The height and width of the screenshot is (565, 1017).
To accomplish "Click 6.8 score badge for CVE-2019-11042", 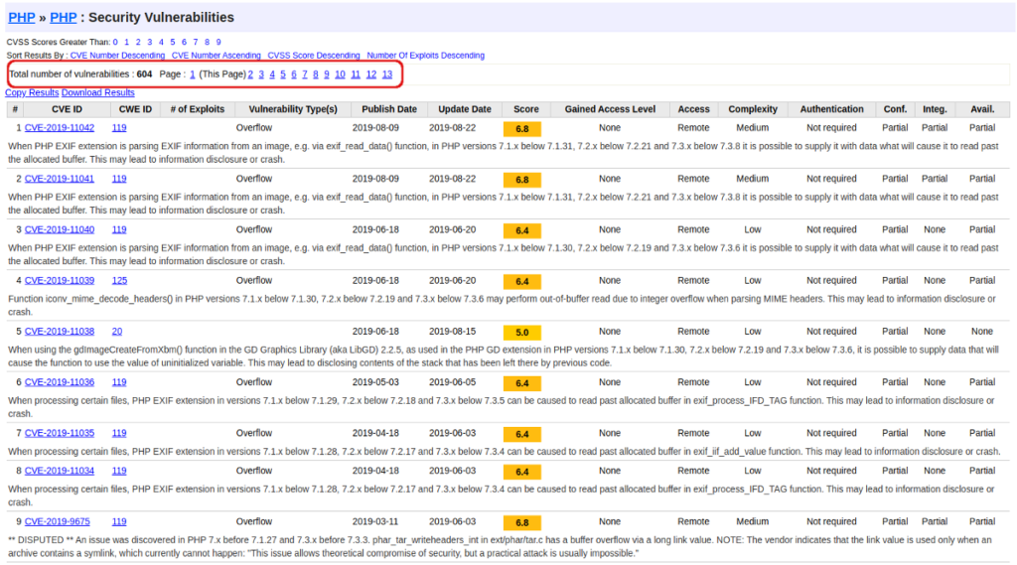I will [522, 128].
